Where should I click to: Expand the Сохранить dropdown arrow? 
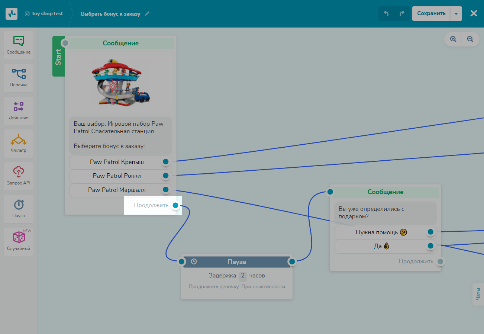(456, 14)
